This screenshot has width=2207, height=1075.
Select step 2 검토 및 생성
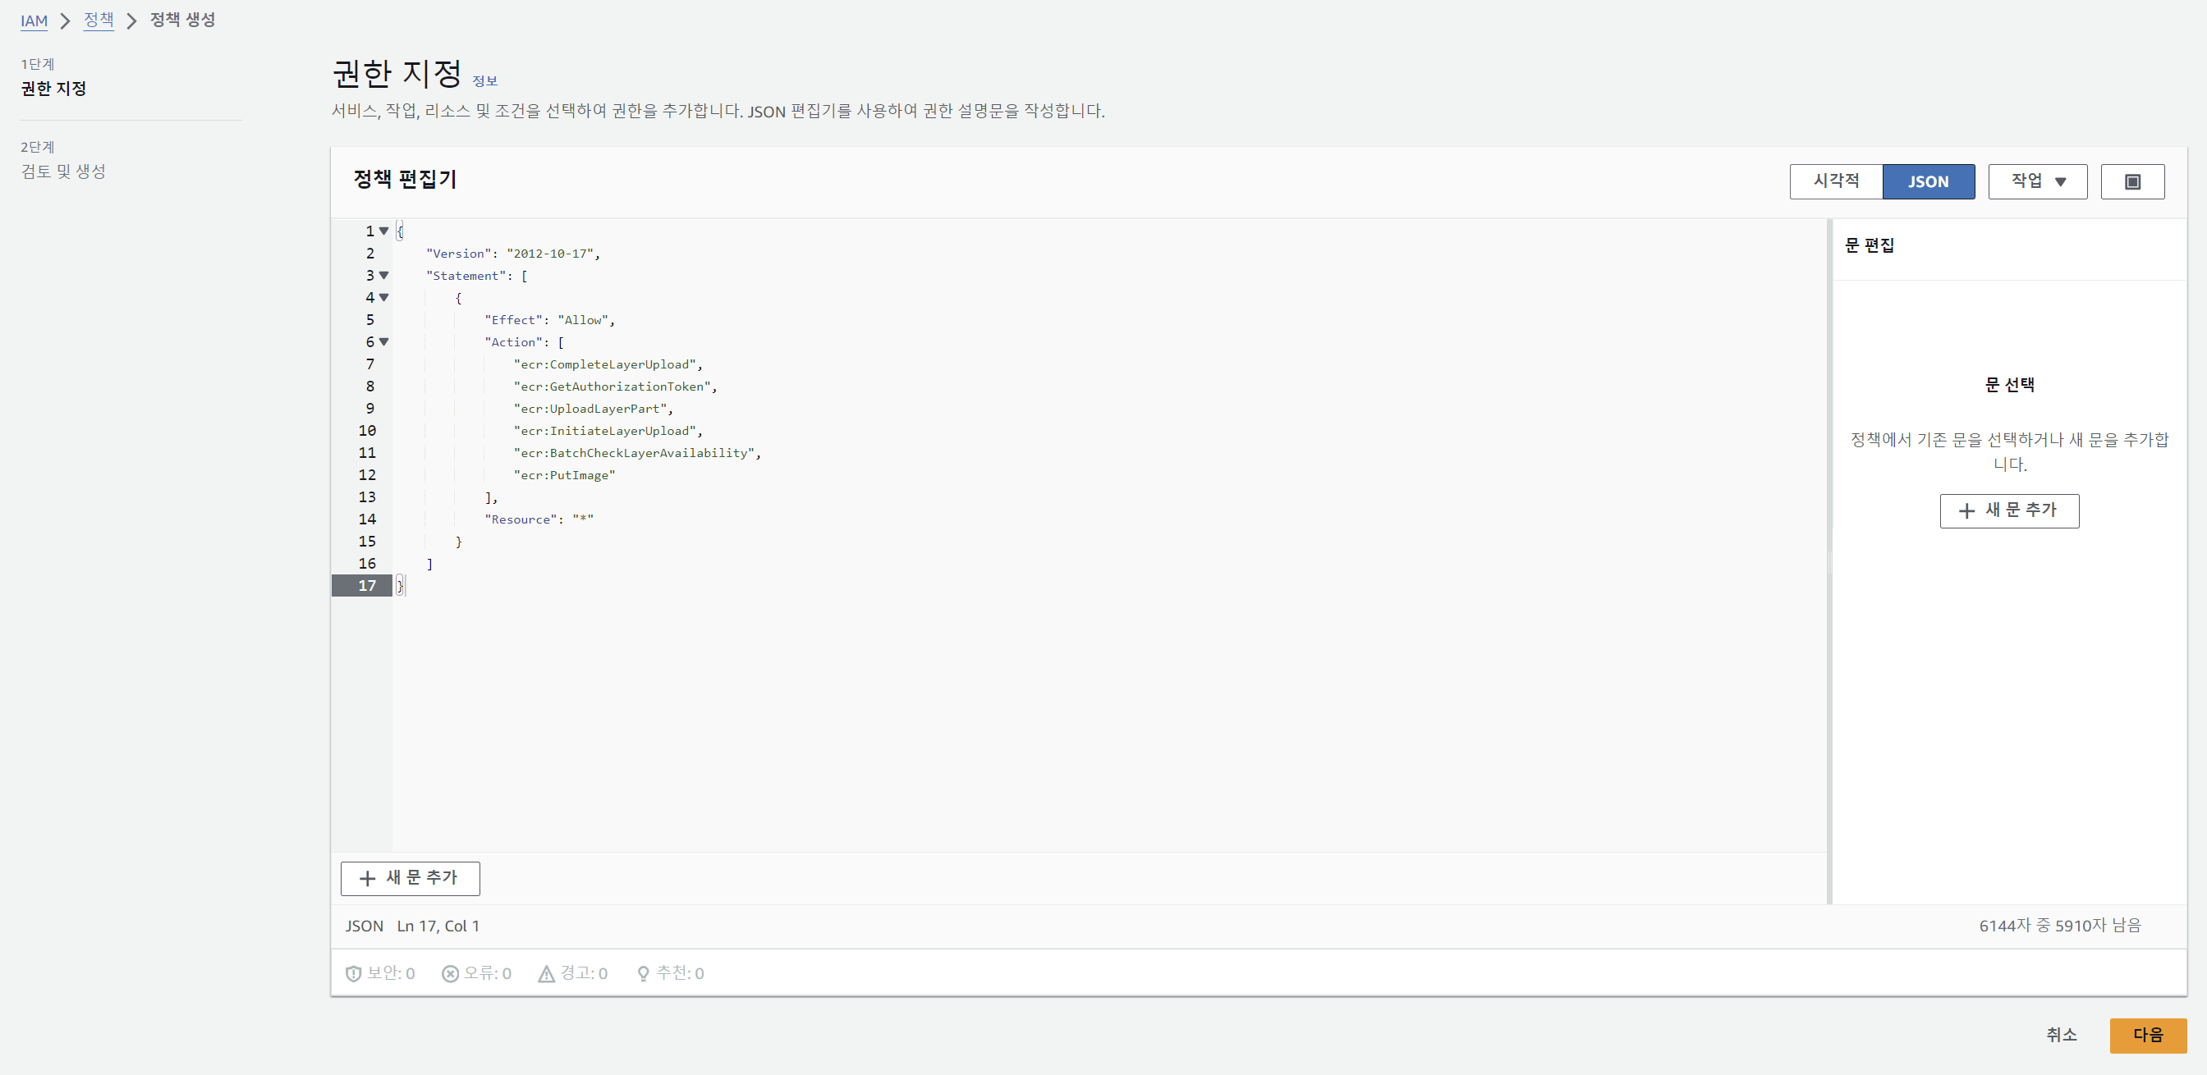[63, 172]
